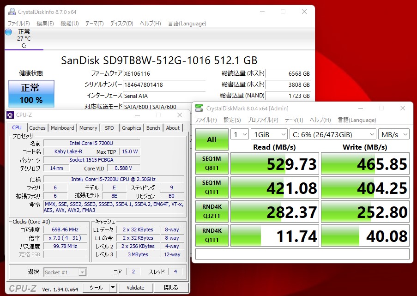The width and height of the screenshot is (417, 296).
Task: Click the core speed value 698.46 MHz
Action: click(x=65, y=230)
